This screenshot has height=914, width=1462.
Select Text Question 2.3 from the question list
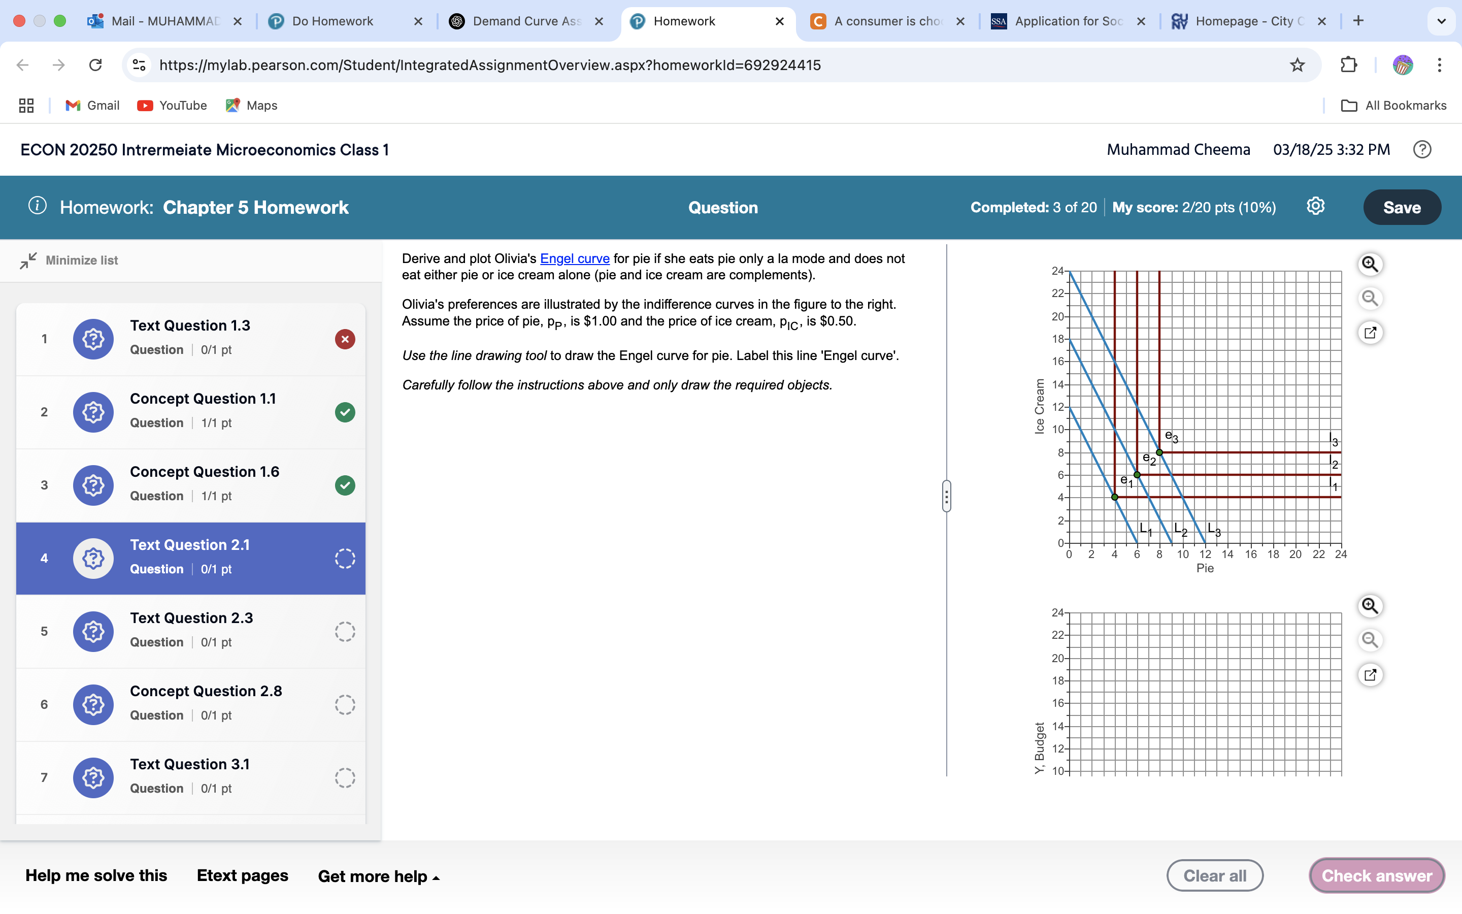click(x=191, y=631)
